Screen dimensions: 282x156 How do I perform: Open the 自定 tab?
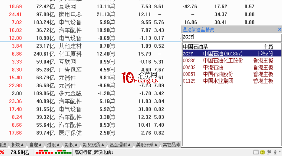(36, 145)
